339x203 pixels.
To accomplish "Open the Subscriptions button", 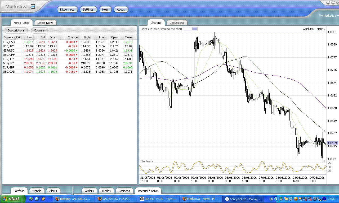I will [x=16, y=30].
